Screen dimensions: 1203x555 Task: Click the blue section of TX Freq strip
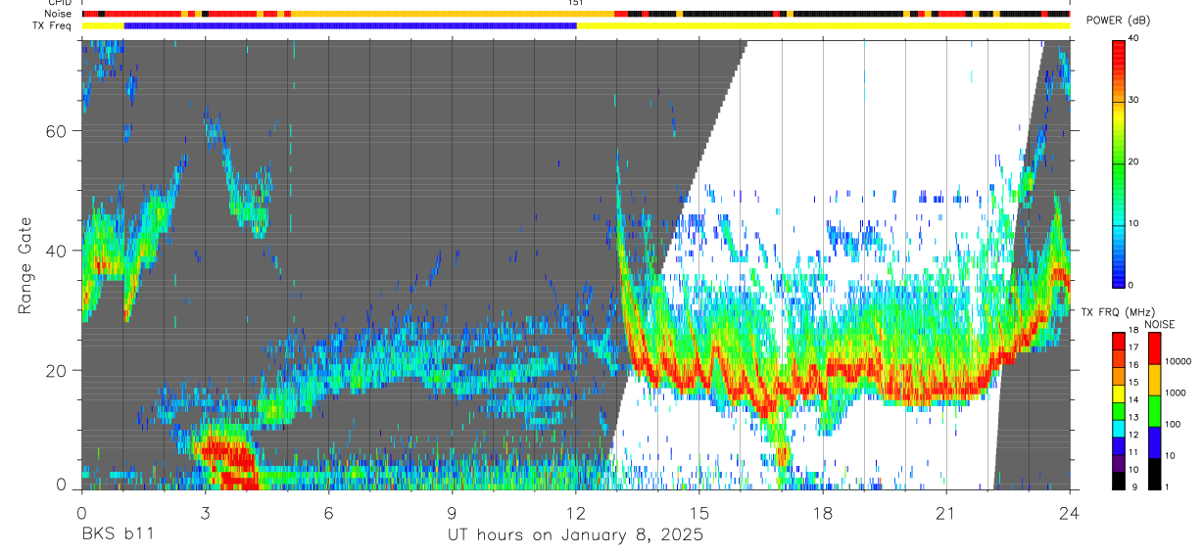[x=350, y=24]
